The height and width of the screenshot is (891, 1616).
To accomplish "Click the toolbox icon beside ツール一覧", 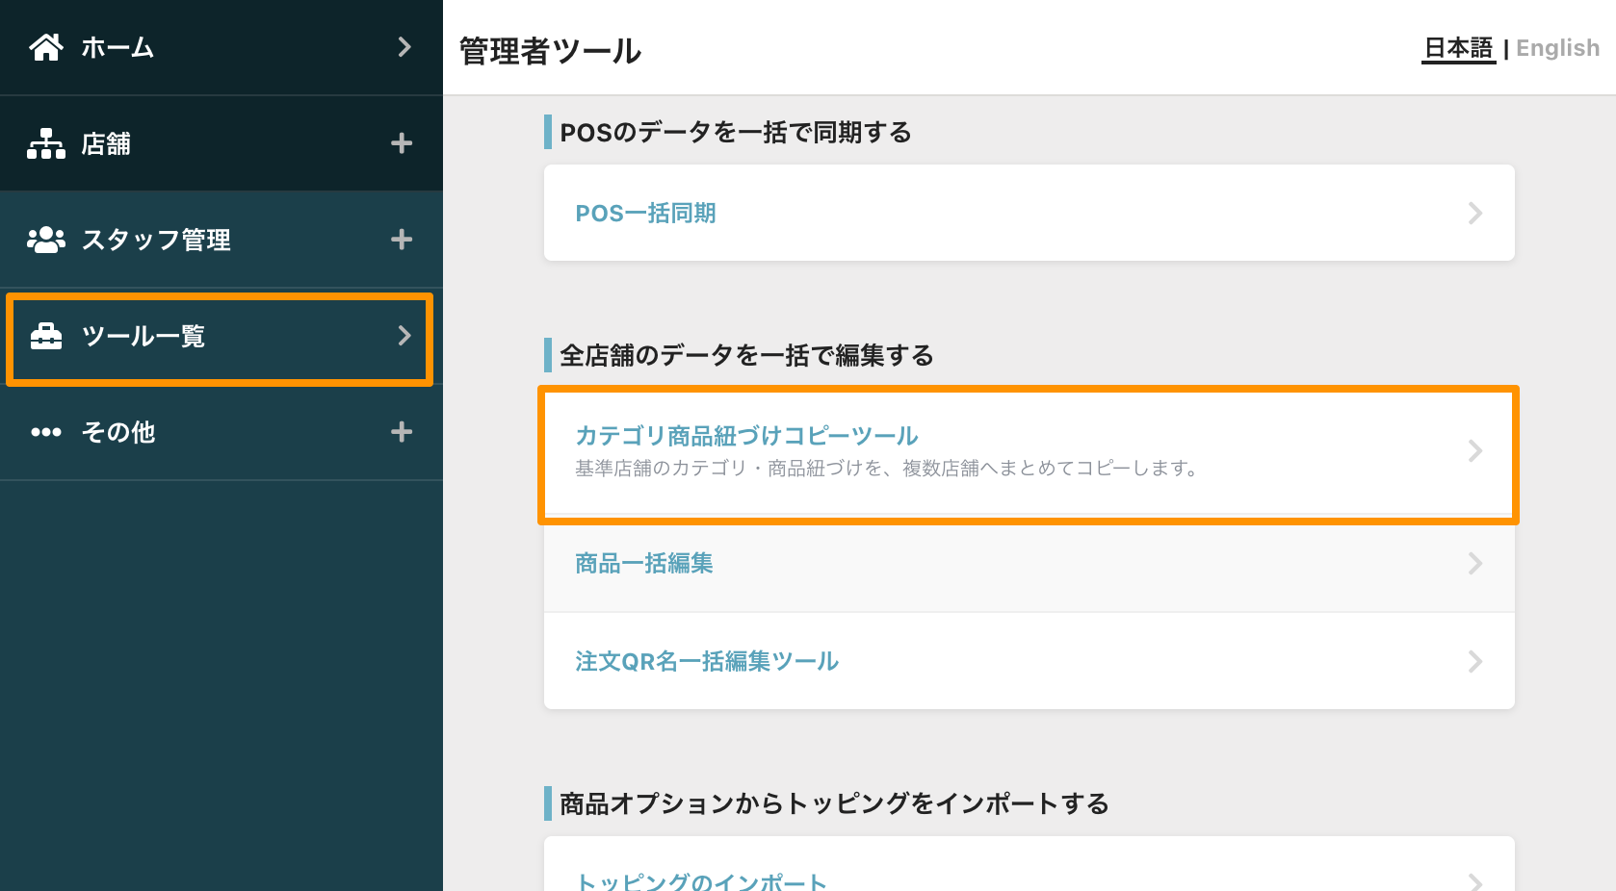I will (46, 336).
